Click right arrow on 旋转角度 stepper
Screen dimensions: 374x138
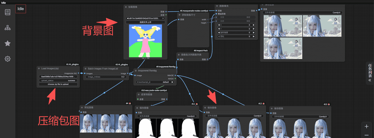point(254,33)
